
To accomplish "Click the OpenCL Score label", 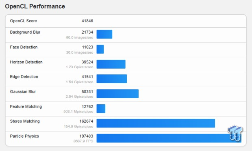I will [24, 21].
